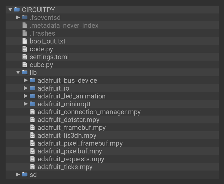Click the adafruit_dotstar.mpy file icon
Screen dimensions: 224x184
[32, 119]
